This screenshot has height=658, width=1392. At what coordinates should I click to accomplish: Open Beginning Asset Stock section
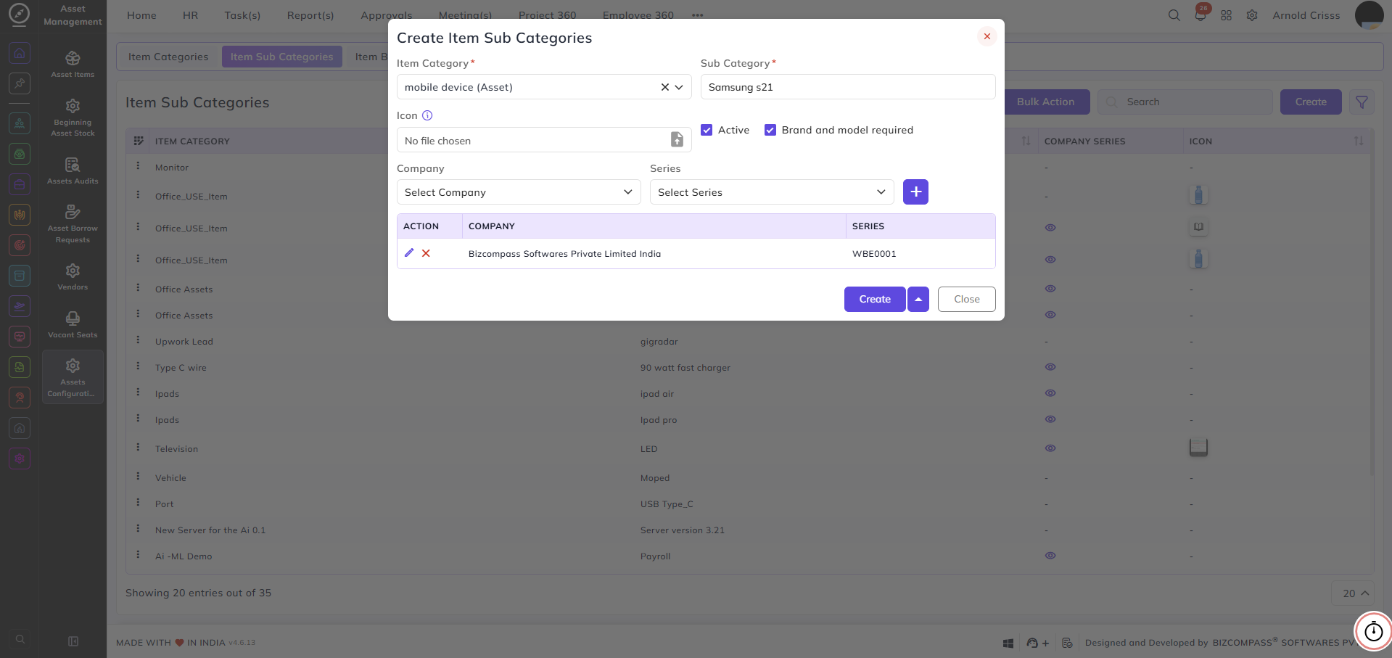[x=73, y=118]
